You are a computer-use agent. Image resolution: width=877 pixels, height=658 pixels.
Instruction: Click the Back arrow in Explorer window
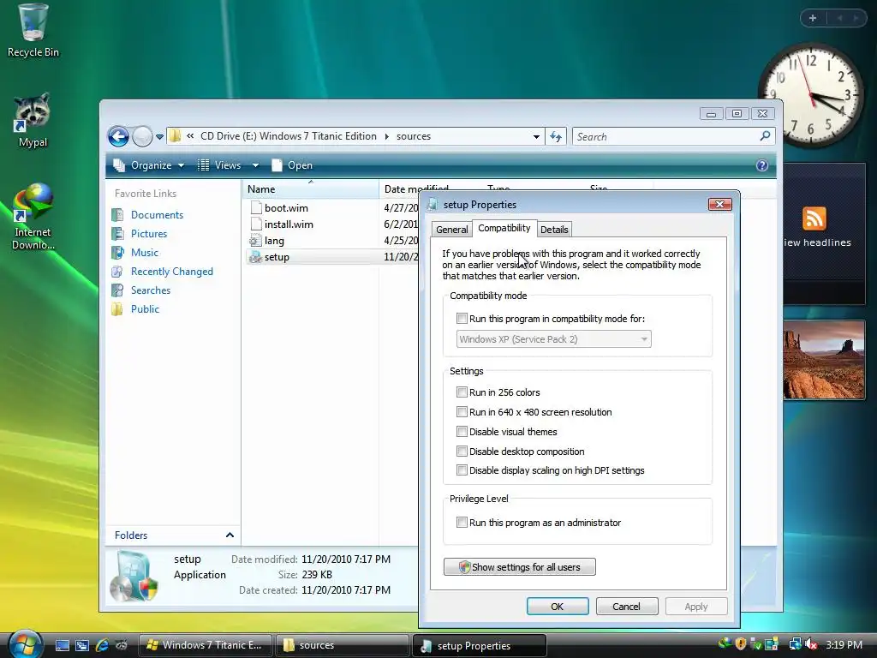pos(118,136)
